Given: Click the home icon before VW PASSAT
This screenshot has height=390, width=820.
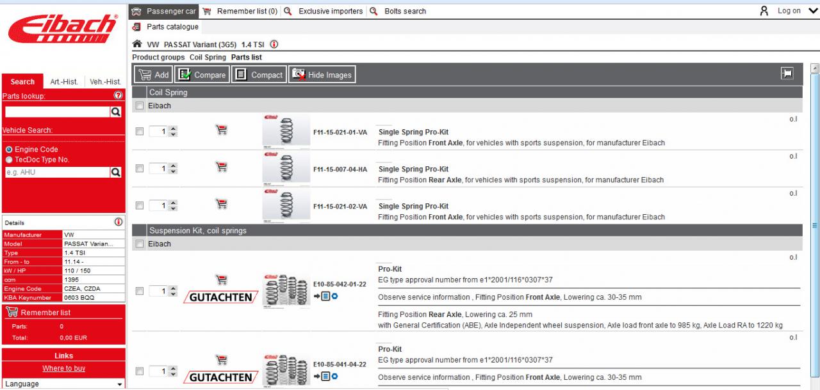Looking at the screenshot, I should (137, 44).
